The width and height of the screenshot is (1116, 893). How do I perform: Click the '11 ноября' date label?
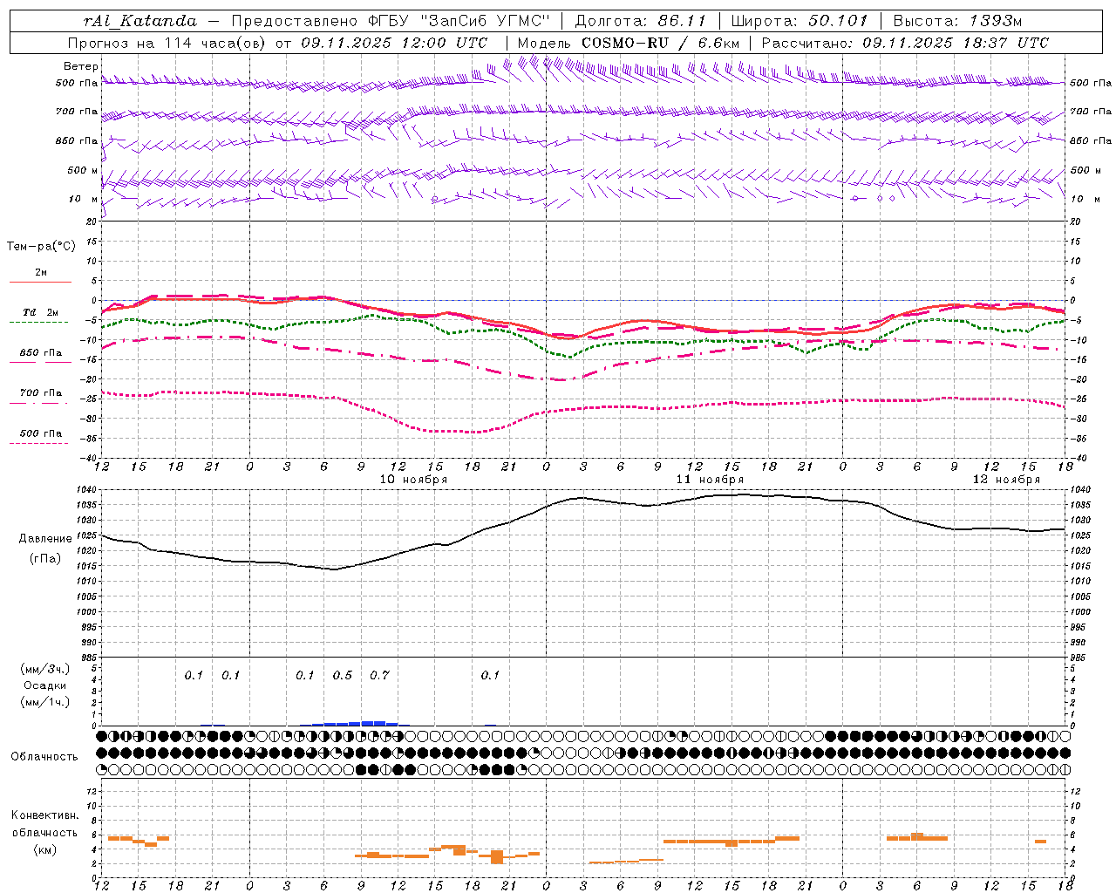tap(710, 480)
